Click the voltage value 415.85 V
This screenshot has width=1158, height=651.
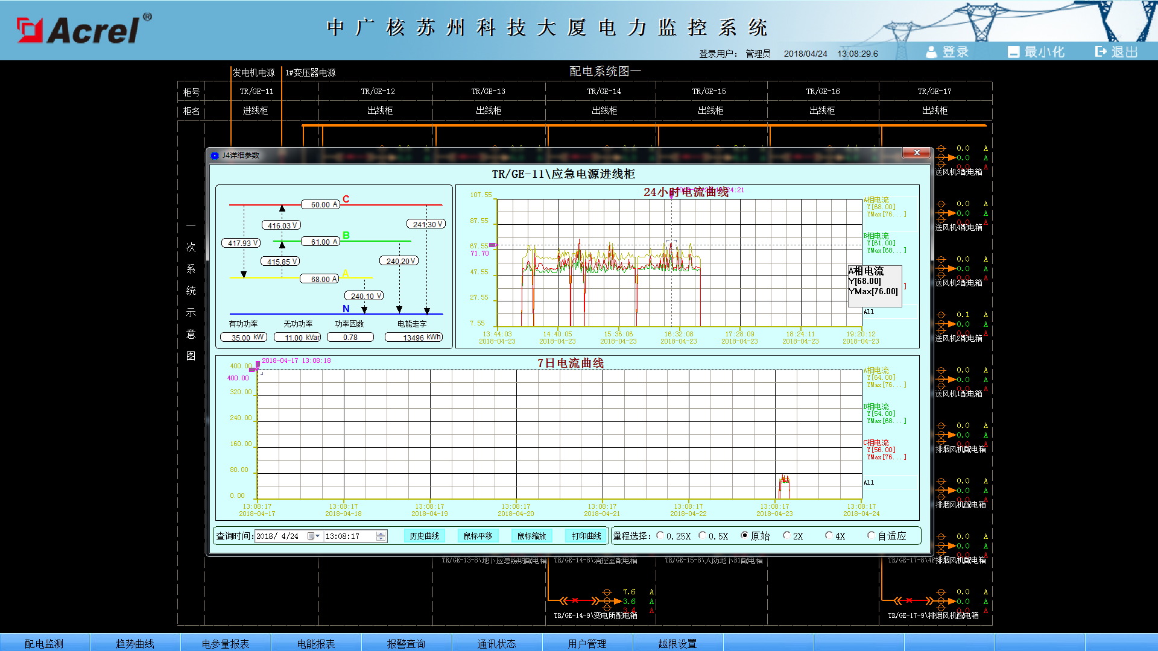pos(280,262)
